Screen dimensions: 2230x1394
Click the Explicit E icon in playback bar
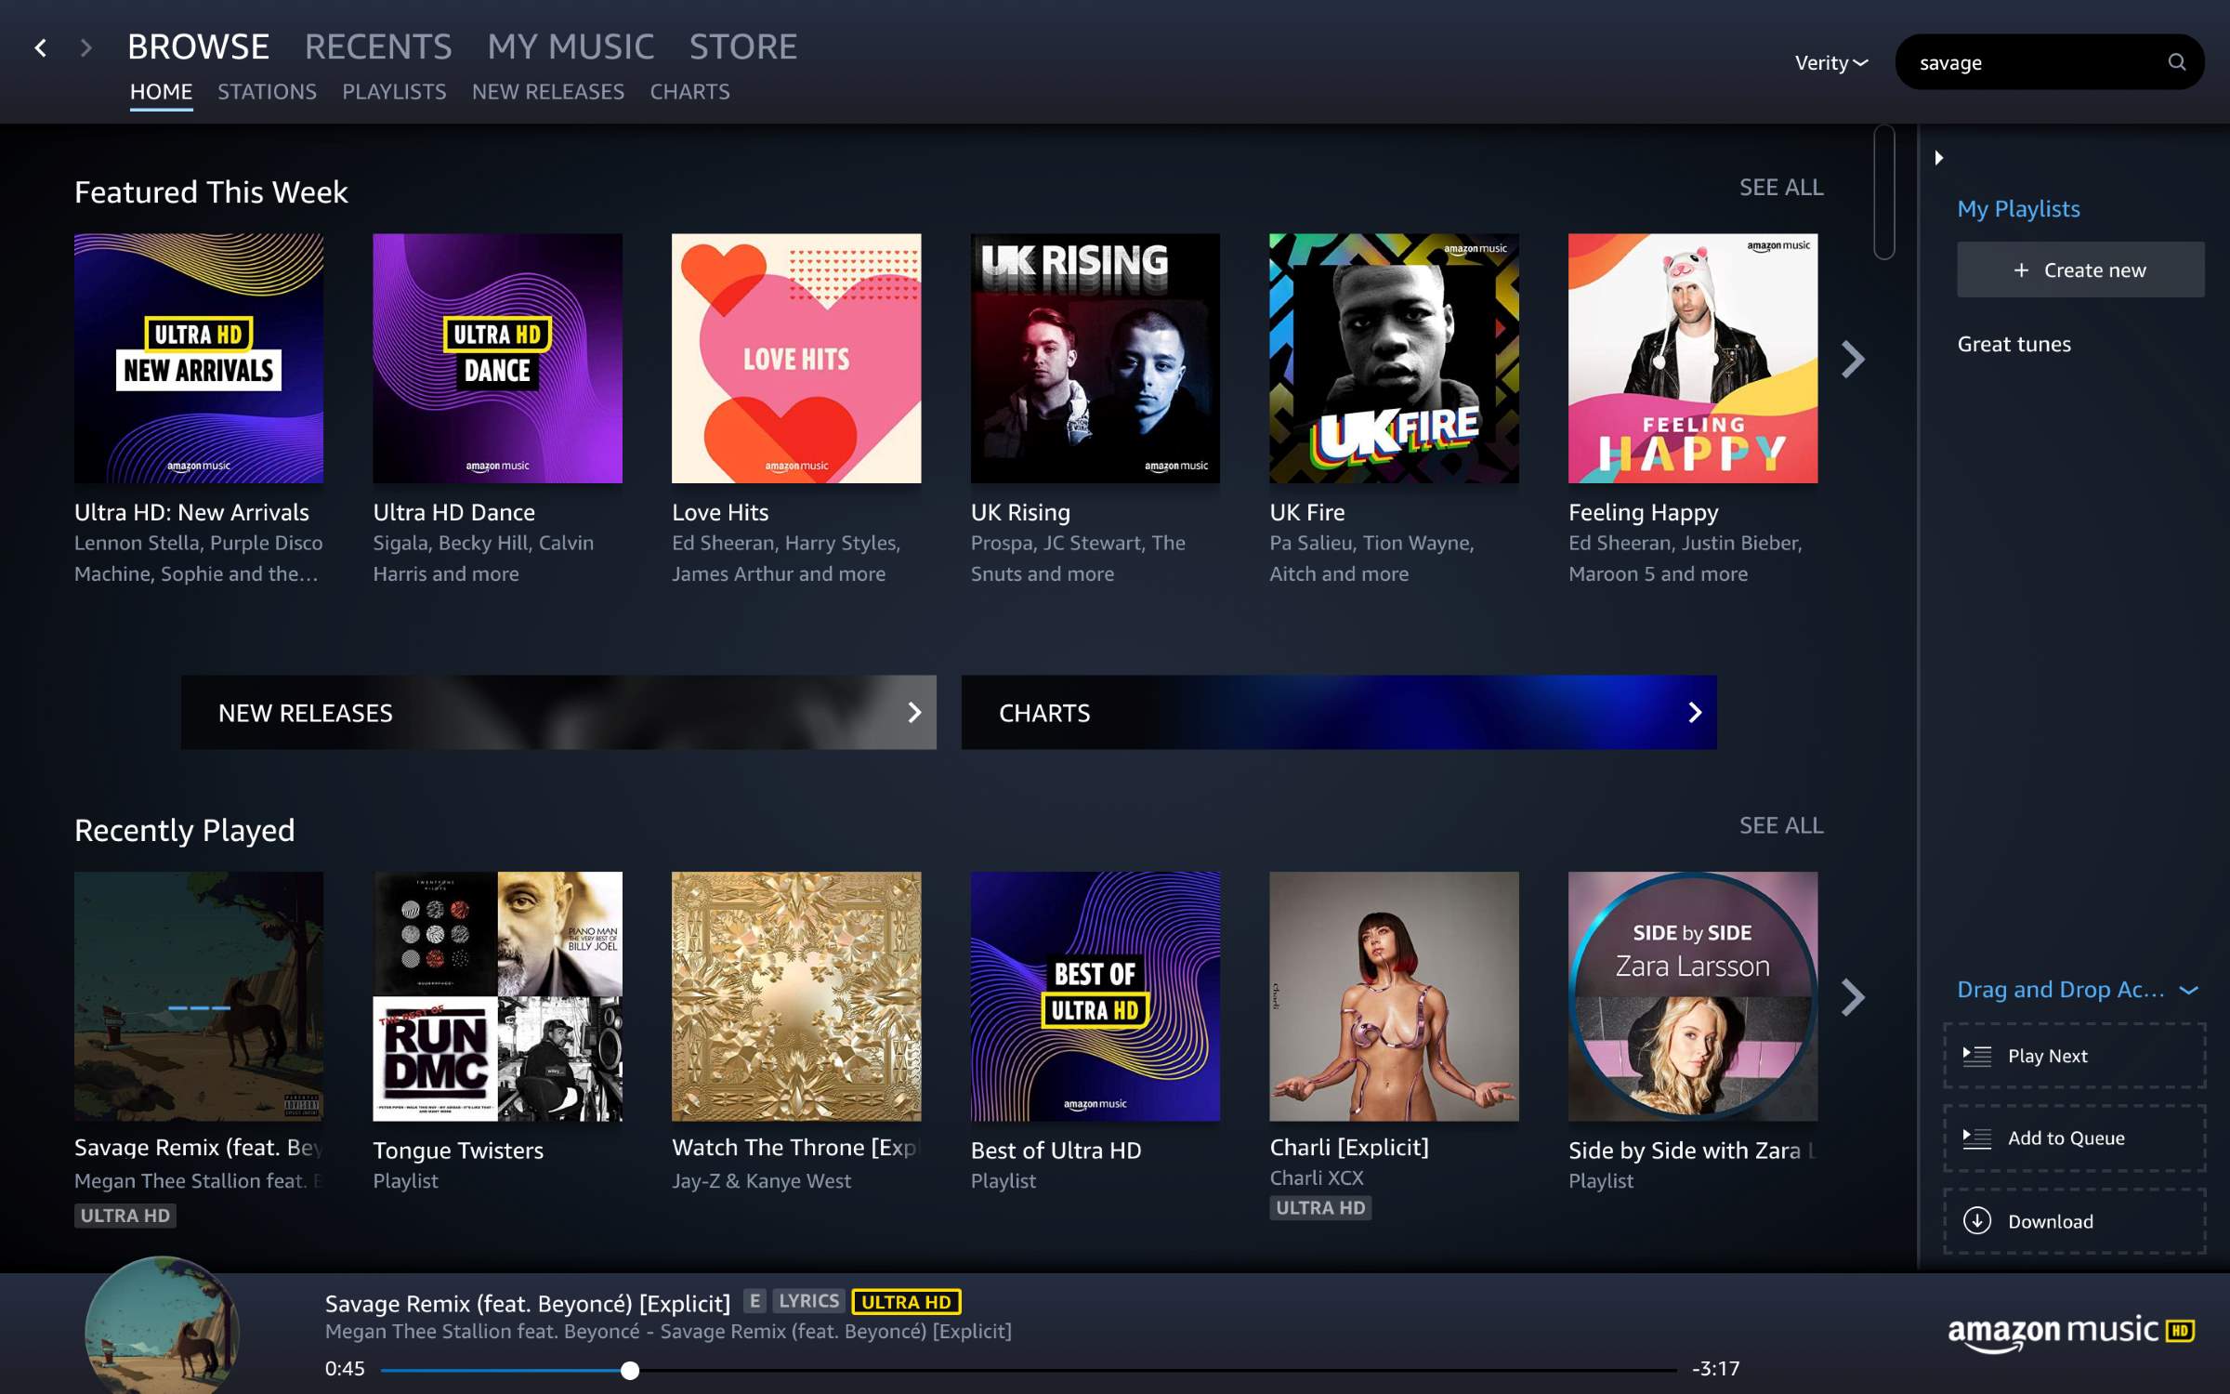pos(753,1302)
